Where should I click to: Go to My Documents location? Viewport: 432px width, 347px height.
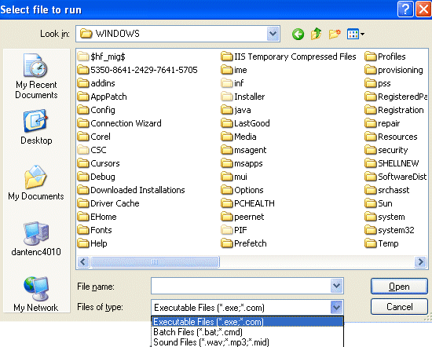pos(36,183)
